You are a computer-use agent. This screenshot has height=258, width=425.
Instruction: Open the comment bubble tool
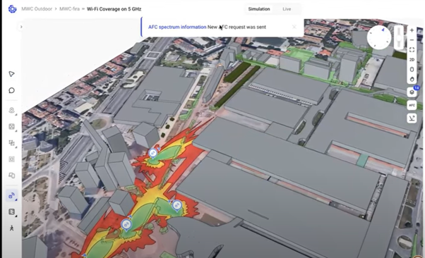coord(12,90)
